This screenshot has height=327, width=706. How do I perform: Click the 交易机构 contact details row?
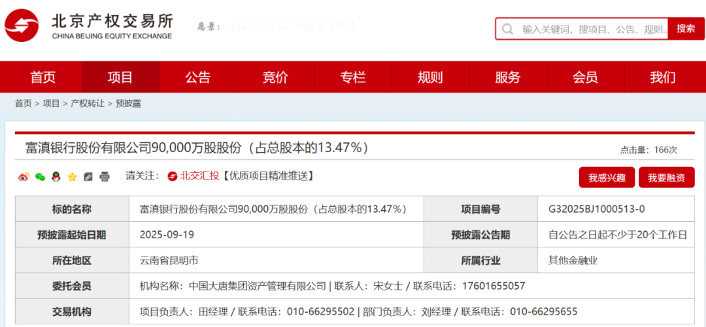click(412, 311)
